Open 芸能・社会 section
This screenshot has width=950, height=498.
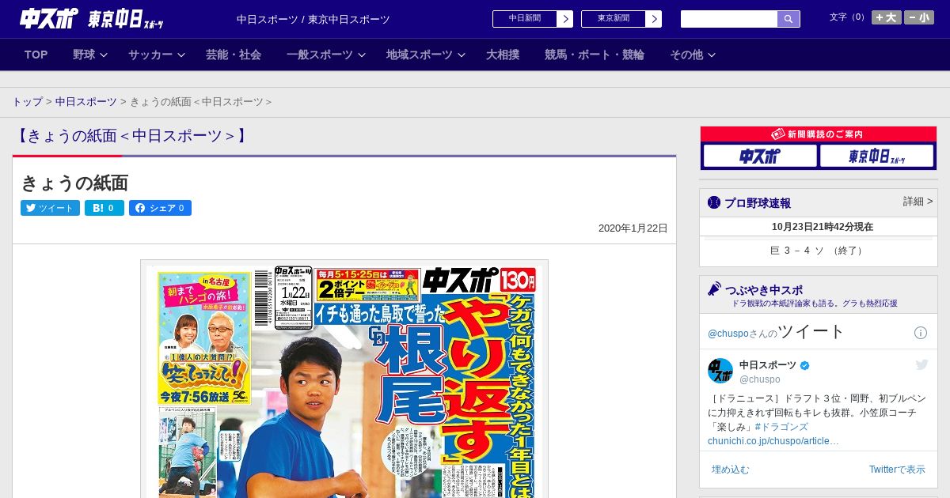[x=234, y=55]
